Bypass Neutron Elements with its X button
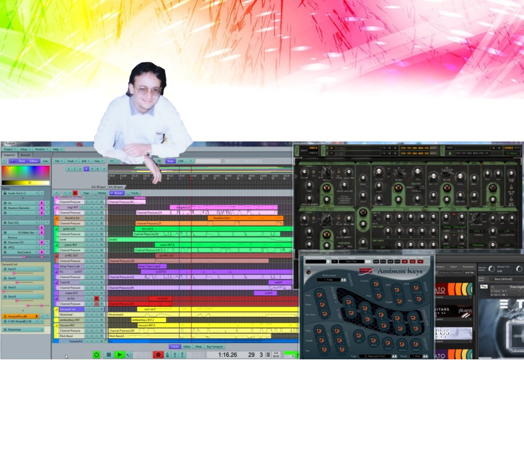524x472 pixels. pos(42,208)
